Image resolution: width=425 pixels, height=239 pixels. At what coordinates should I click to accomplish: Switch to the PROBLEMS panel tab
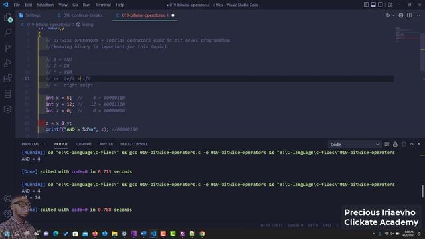[x=30, y=144]
